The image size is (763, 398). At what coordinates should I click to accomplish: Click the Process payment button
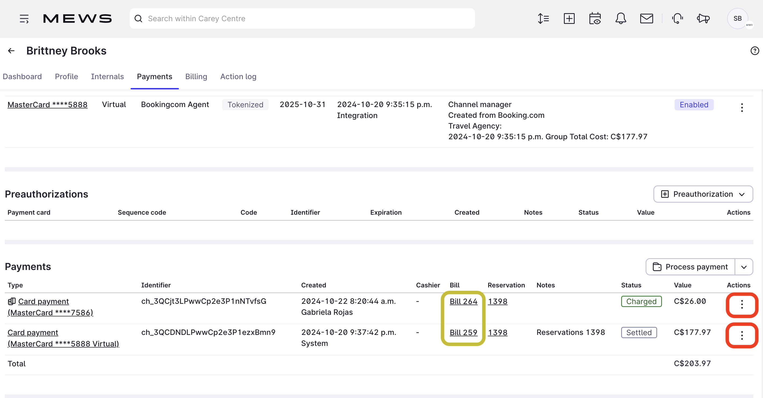(690, 267)
